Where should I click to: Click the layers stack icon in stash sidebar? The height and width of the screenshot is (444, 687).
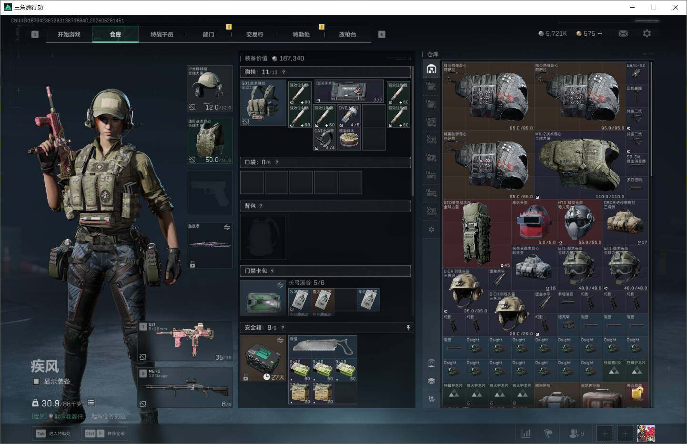pyautogui.click(x=431, y=381)
